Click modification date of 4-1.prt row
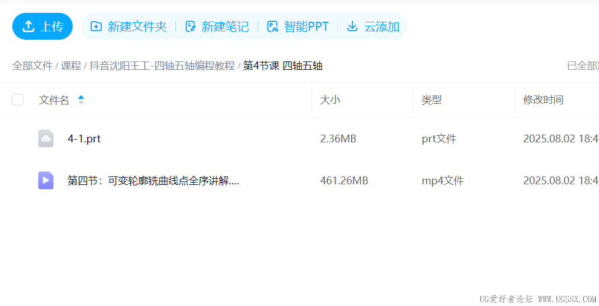Screen dimensions: 599x306 point(561,139)
